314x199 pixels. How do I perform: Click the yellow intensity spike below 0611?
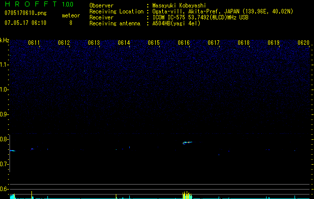coord(31,195)
